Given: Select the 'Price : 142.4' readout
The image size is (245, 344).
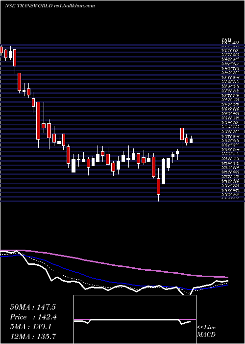Looking at the screenshot, I should pyautogui.click(x=34, y=317).
